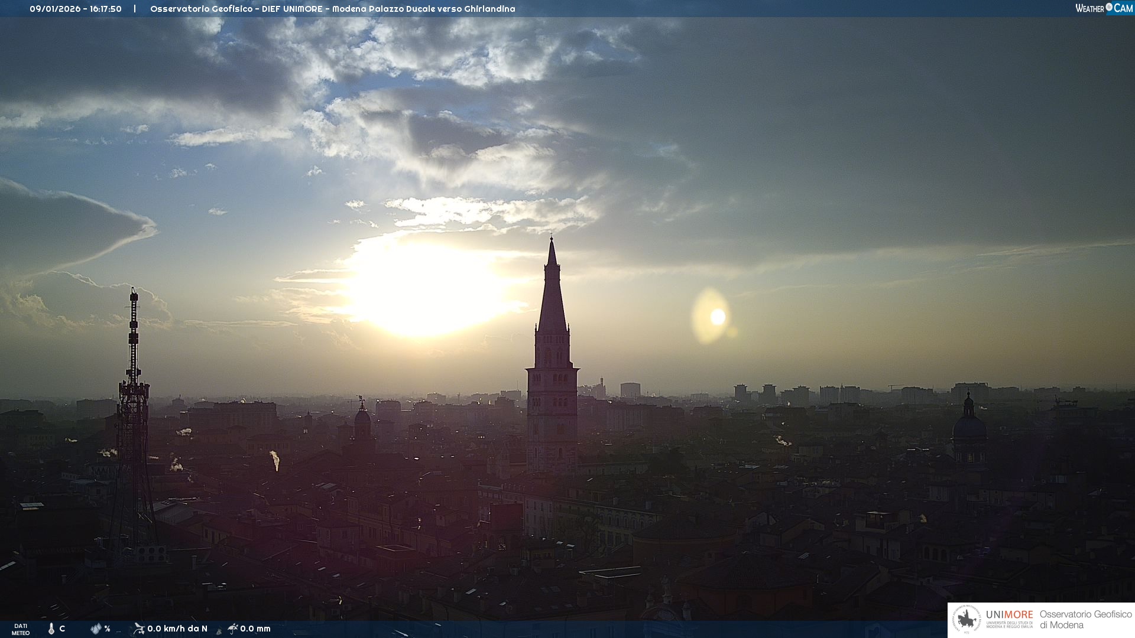Click the UNIMORE circular seal emblem
The image size is (1135, 638).
967,620
